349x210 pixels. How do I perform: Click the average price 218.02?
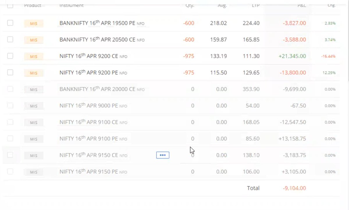point(218,23)
